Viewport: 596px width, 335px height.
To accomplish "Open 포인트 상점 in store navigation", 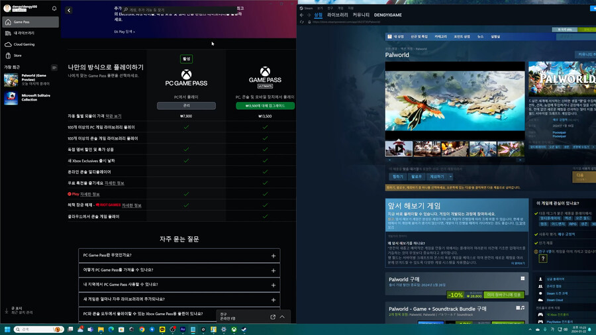I will pyautogui.click(x=462, y=37).
